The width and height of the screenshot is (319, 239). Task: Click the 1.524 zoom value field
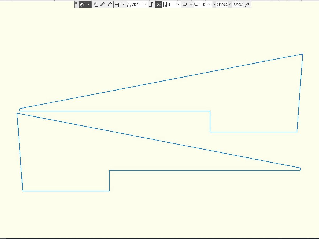tap(203, 5)
